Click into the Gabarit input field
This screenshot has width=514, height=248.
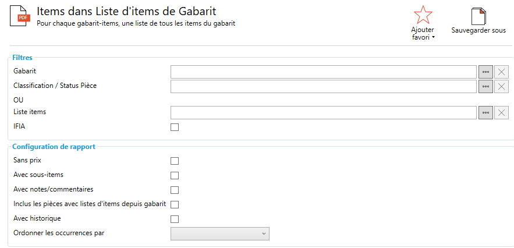coord(323,72)
